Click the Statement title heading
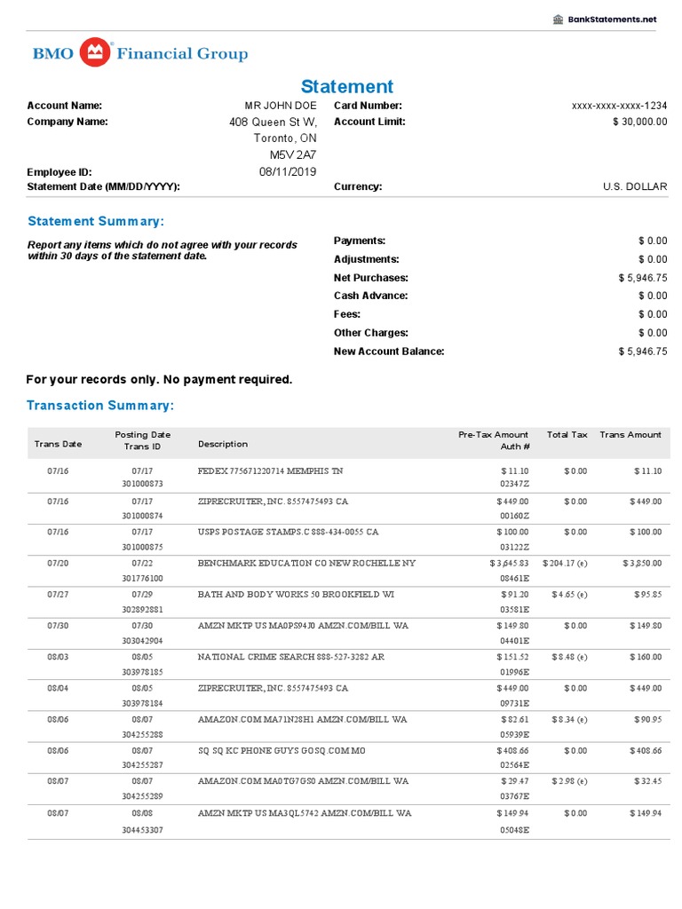The image size is (682, 909). (x=346, y=86)
